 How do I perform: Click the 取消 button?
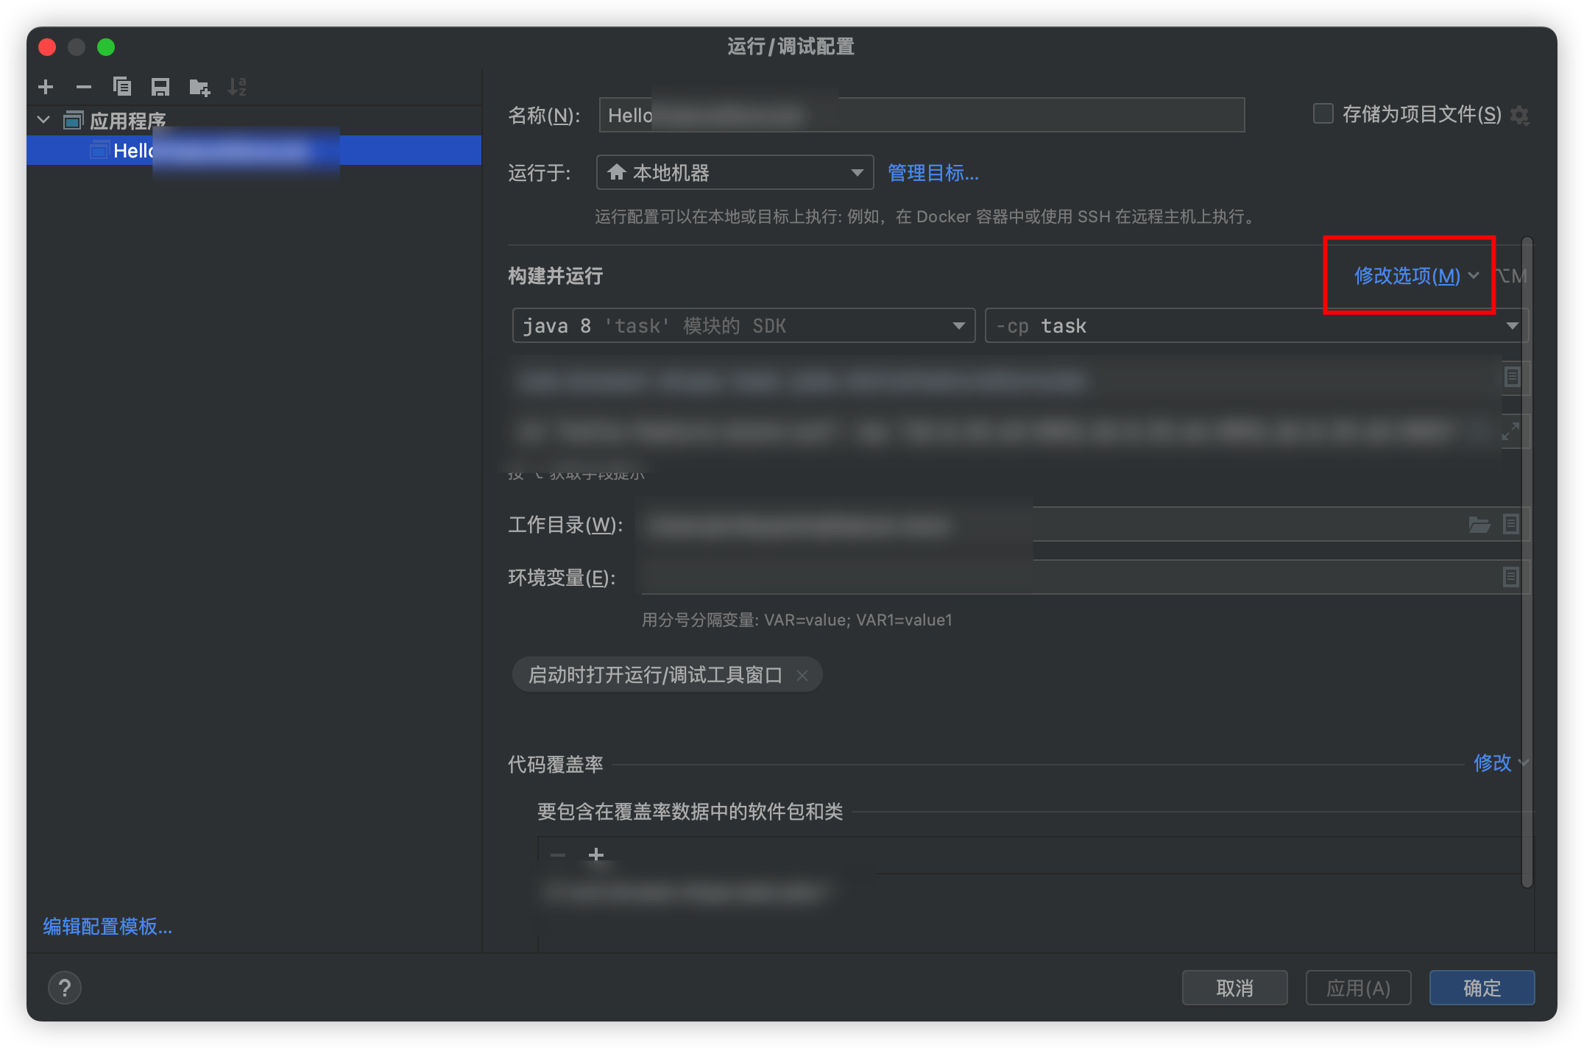(1234, 988)
